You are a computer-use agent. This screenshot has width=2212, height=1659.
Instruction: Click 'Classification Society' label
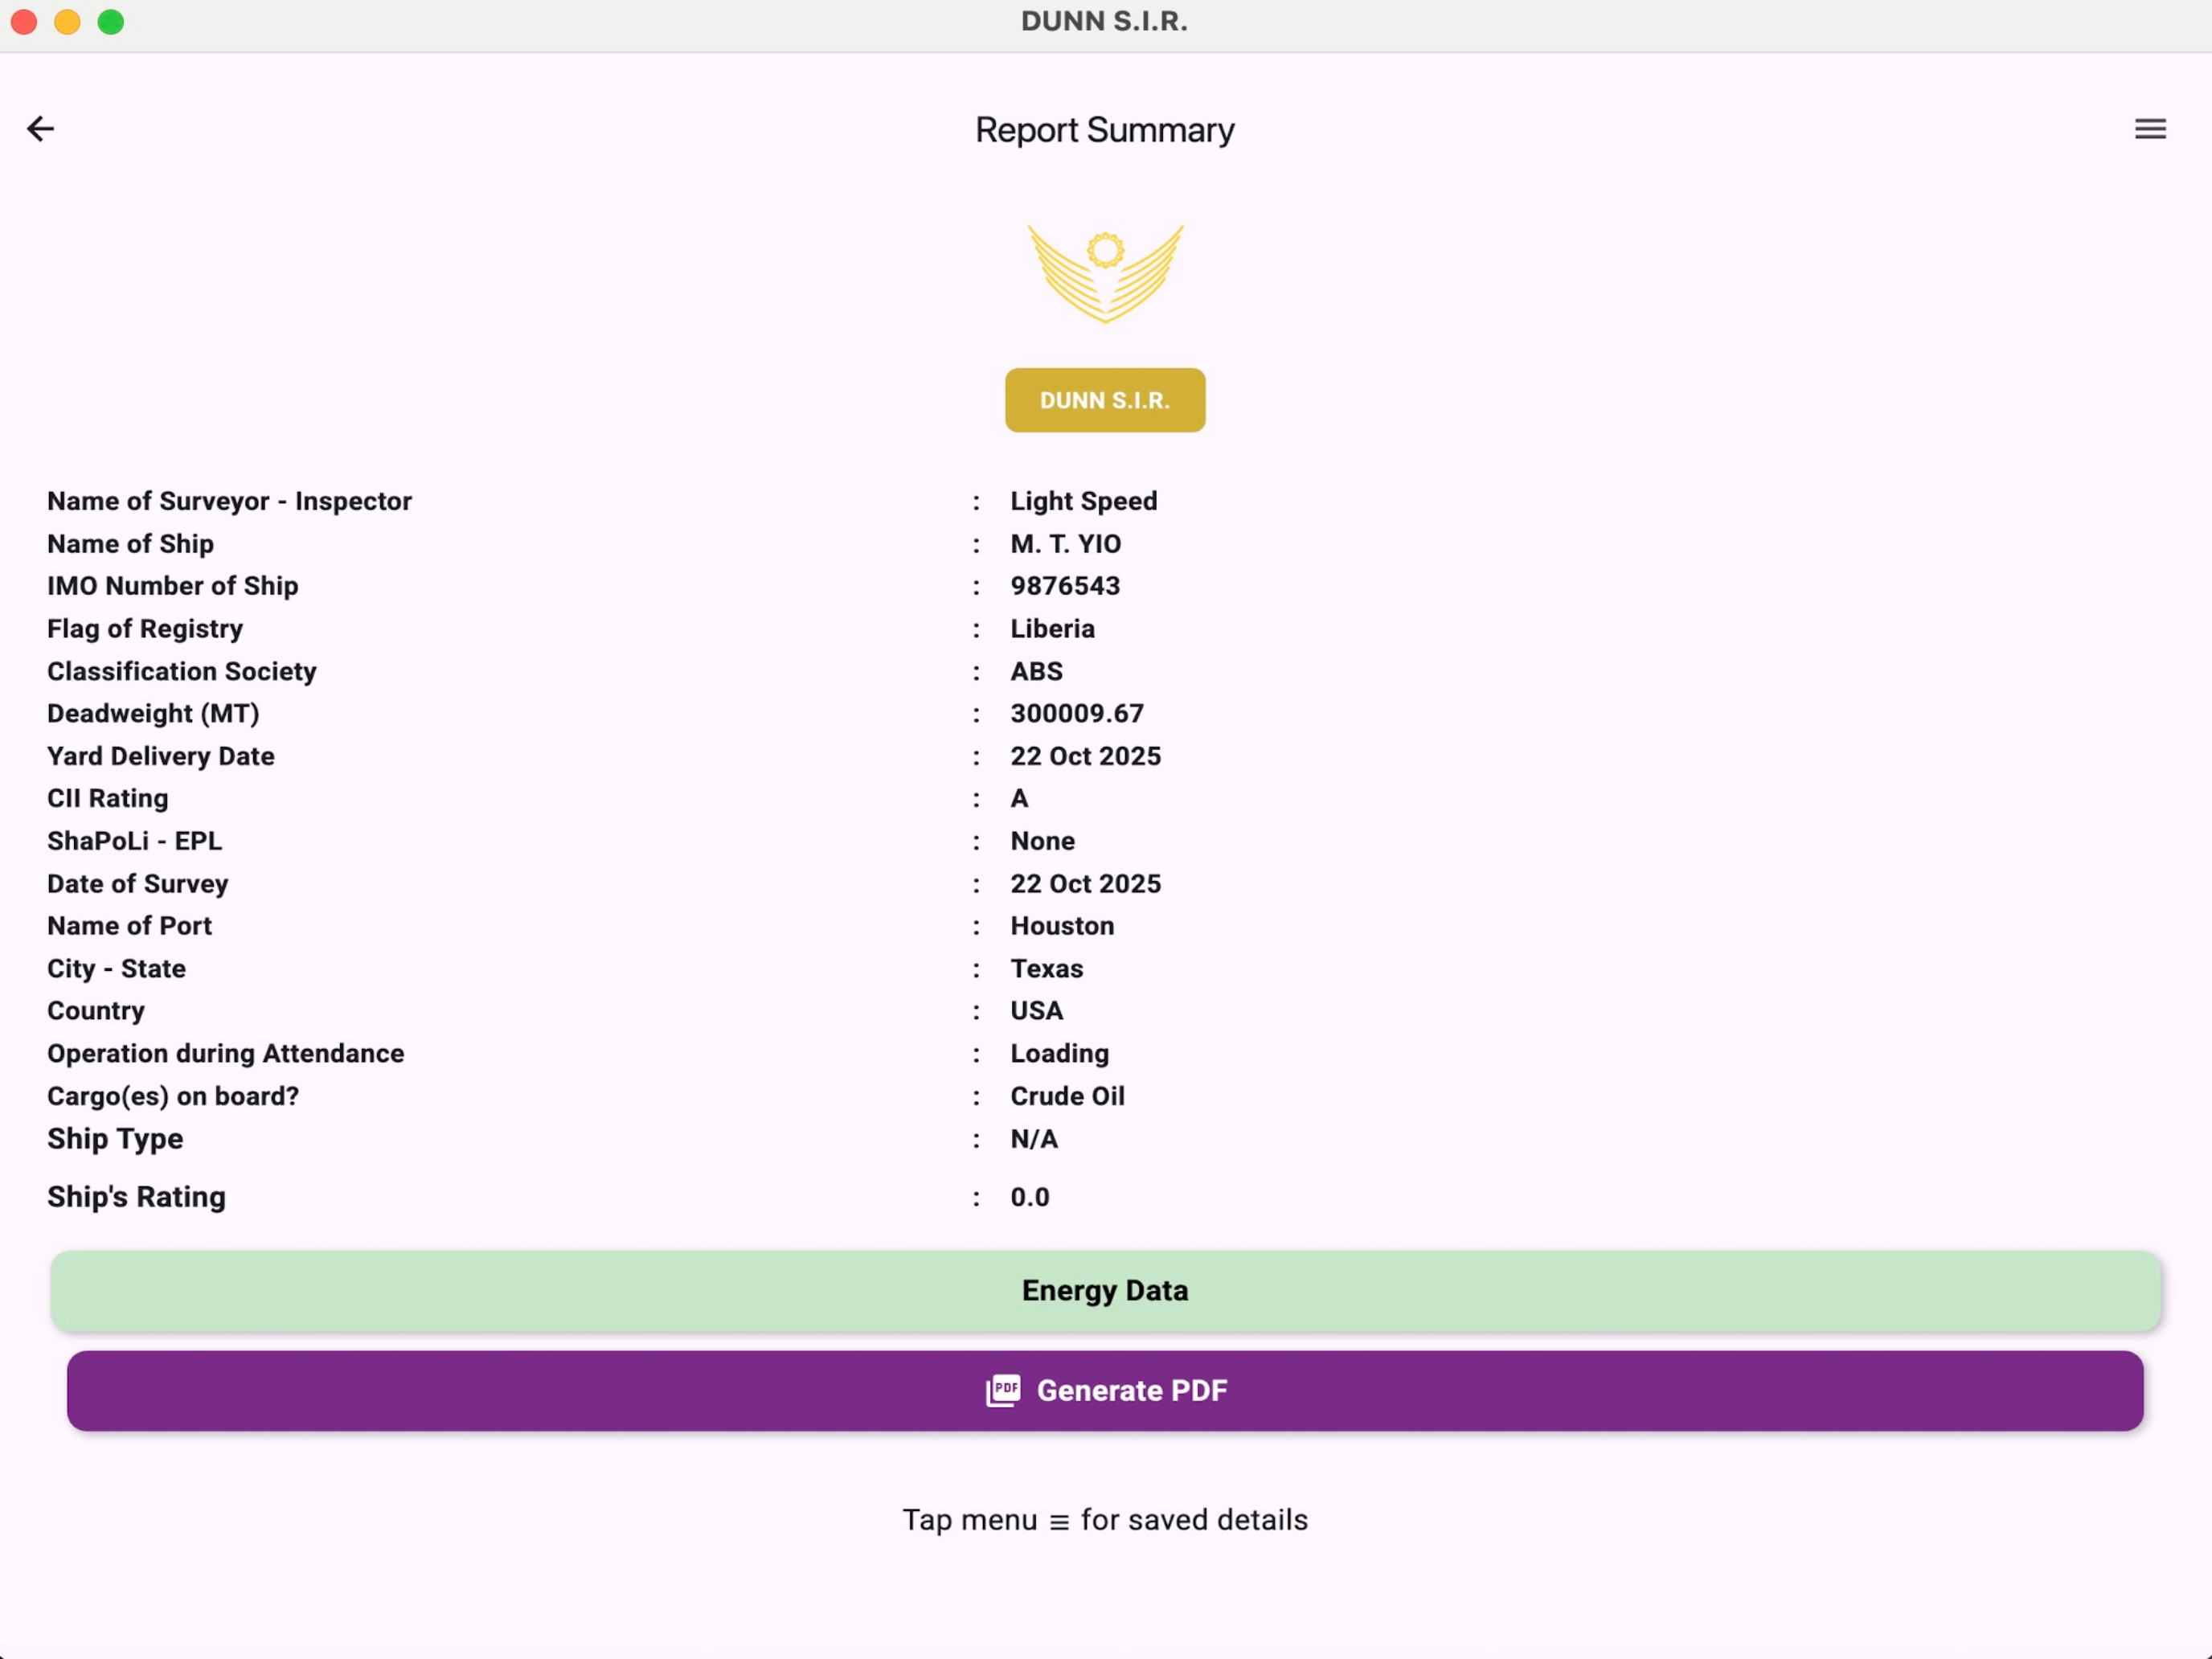coord(181,672)
